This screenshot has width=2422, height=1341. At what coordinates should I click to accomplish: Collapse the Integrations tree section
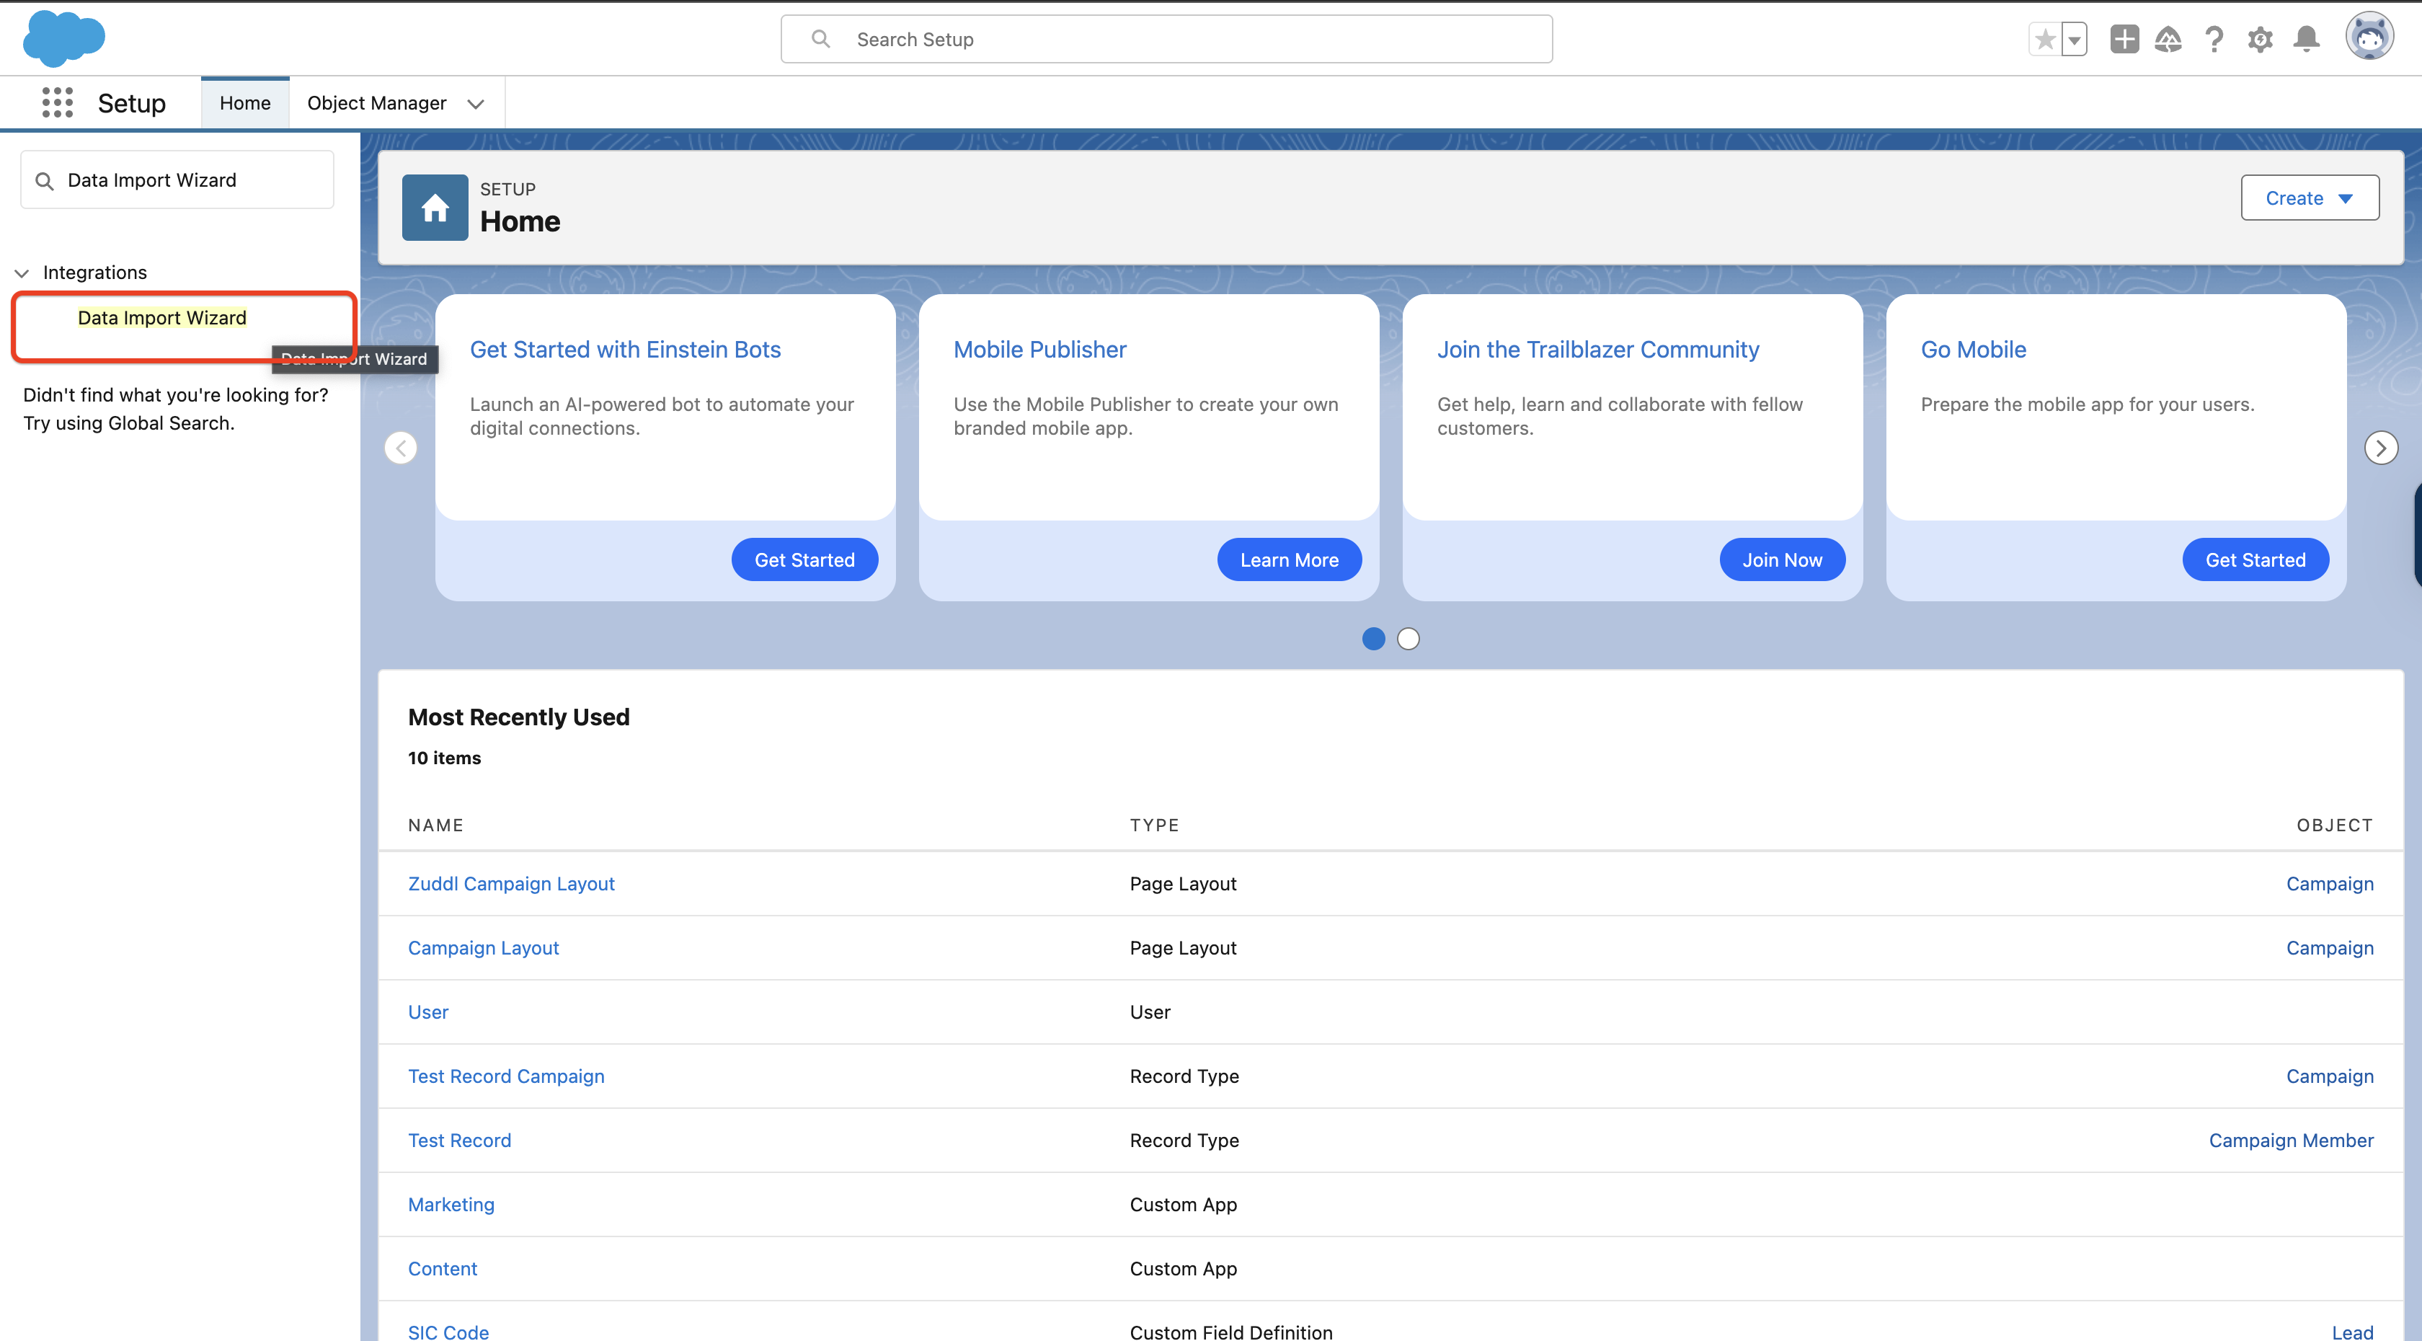click(x=22, y=273)
